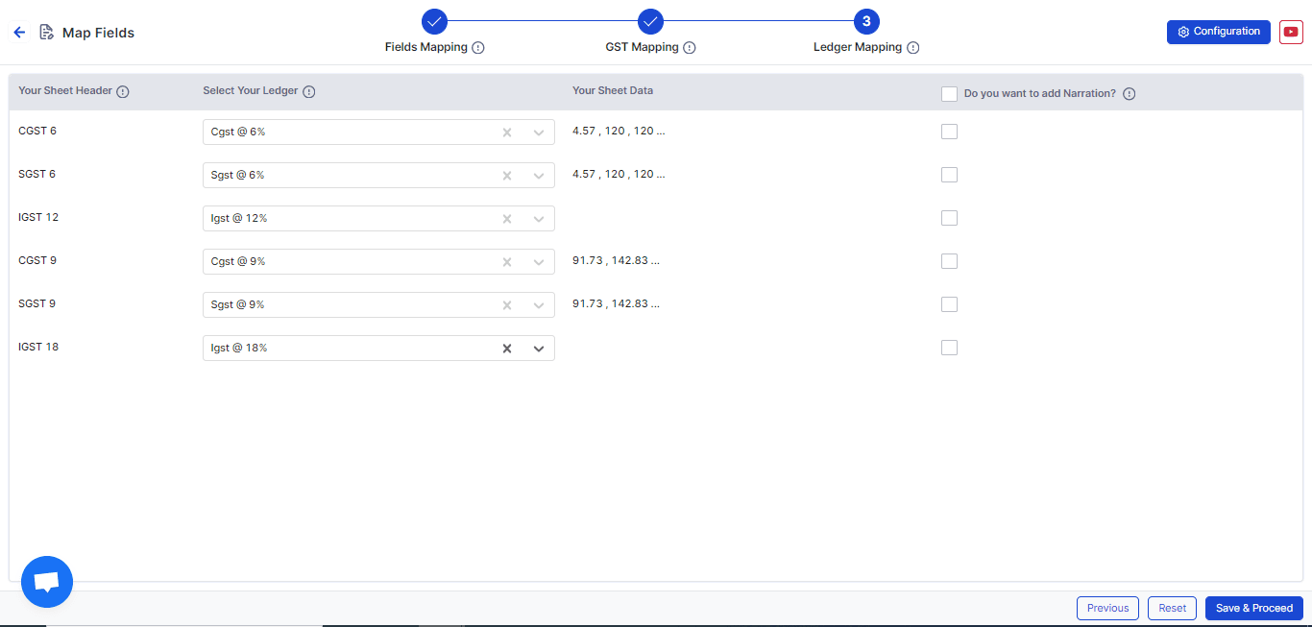Click the back arrow beside Map Fields
This screenshot has width=1312, height=627.
[19, 33]
